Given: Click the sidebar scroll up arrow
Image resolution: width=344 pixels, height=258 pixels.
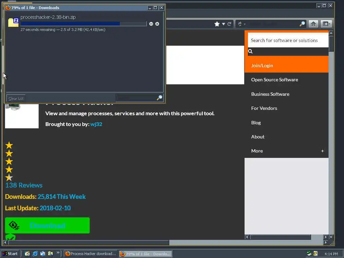Looking at the screenshot, I should (331, 33).
